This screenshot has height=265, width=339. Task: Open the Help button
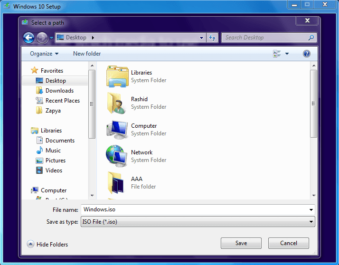click(x=307, y=54)
